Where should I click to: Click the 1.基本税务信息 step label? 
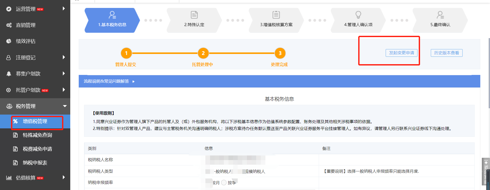pos(112,25)
